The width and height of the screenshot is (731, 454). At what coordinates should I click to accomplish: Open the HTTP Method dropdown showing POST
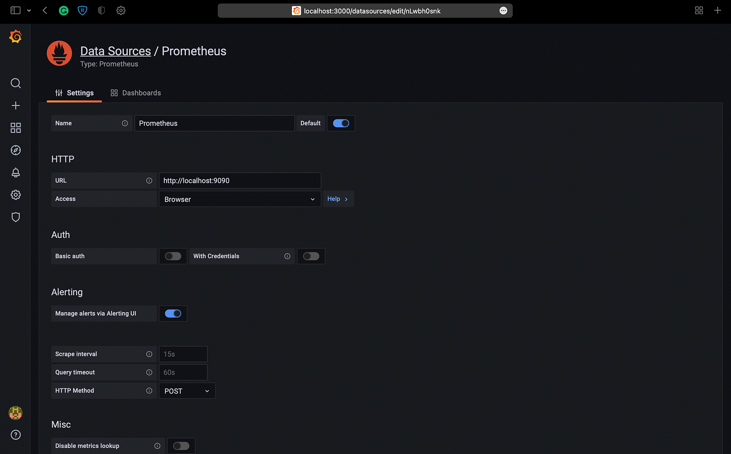[187, 391]
